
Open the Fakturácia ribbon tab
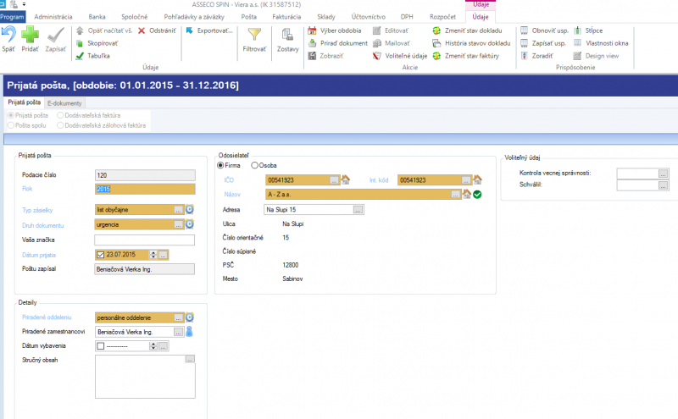pyautogui.click(x=286, y=17)
